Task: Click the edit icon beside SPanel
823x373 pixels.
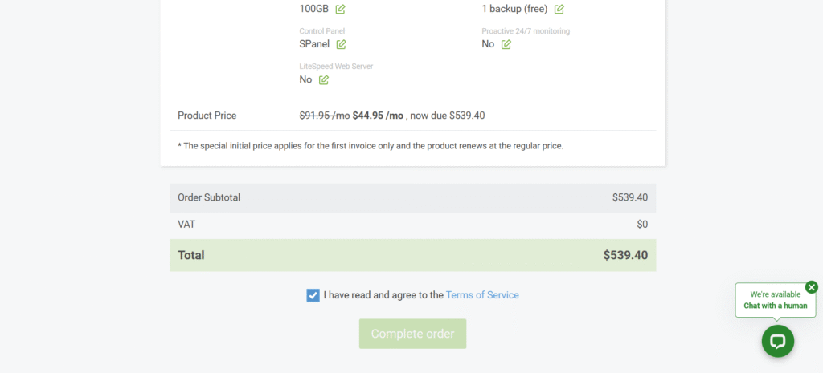Action: (x=342, y=44)
